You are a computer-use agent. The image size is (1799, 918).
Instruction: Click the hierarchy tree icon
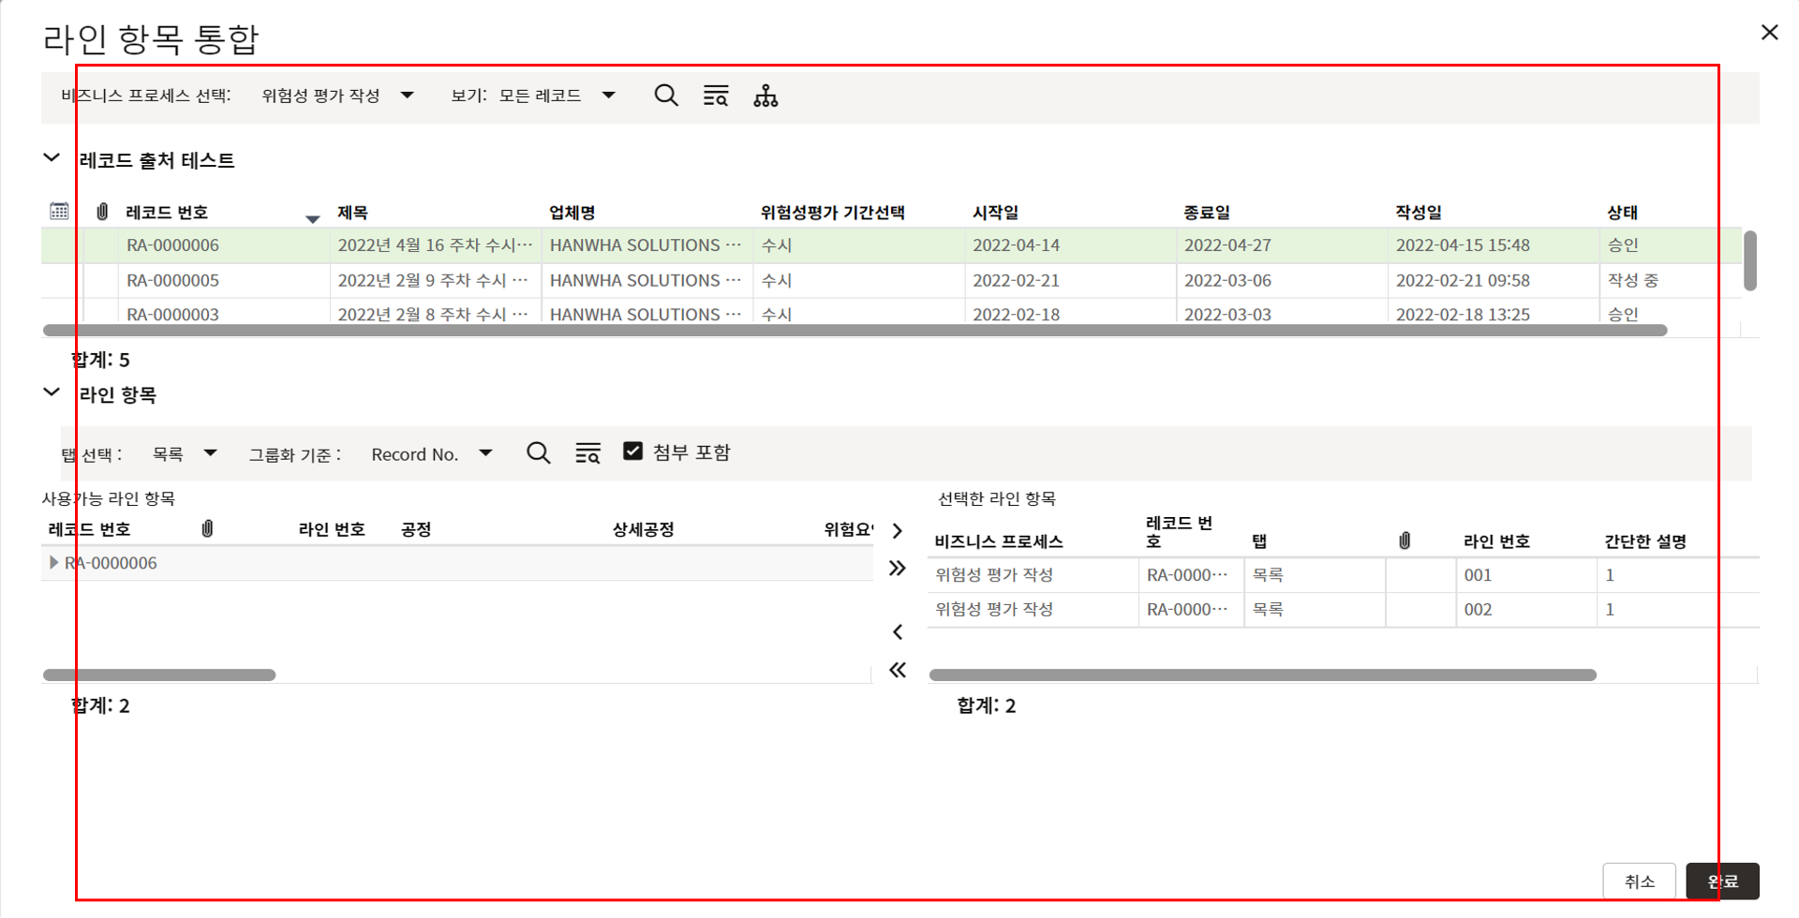pos(766,96)
